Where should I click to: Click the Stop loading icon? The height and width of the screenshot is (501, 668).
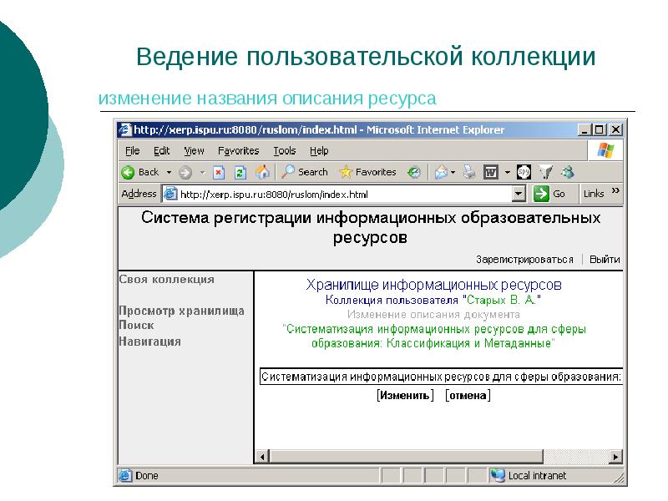219,172
